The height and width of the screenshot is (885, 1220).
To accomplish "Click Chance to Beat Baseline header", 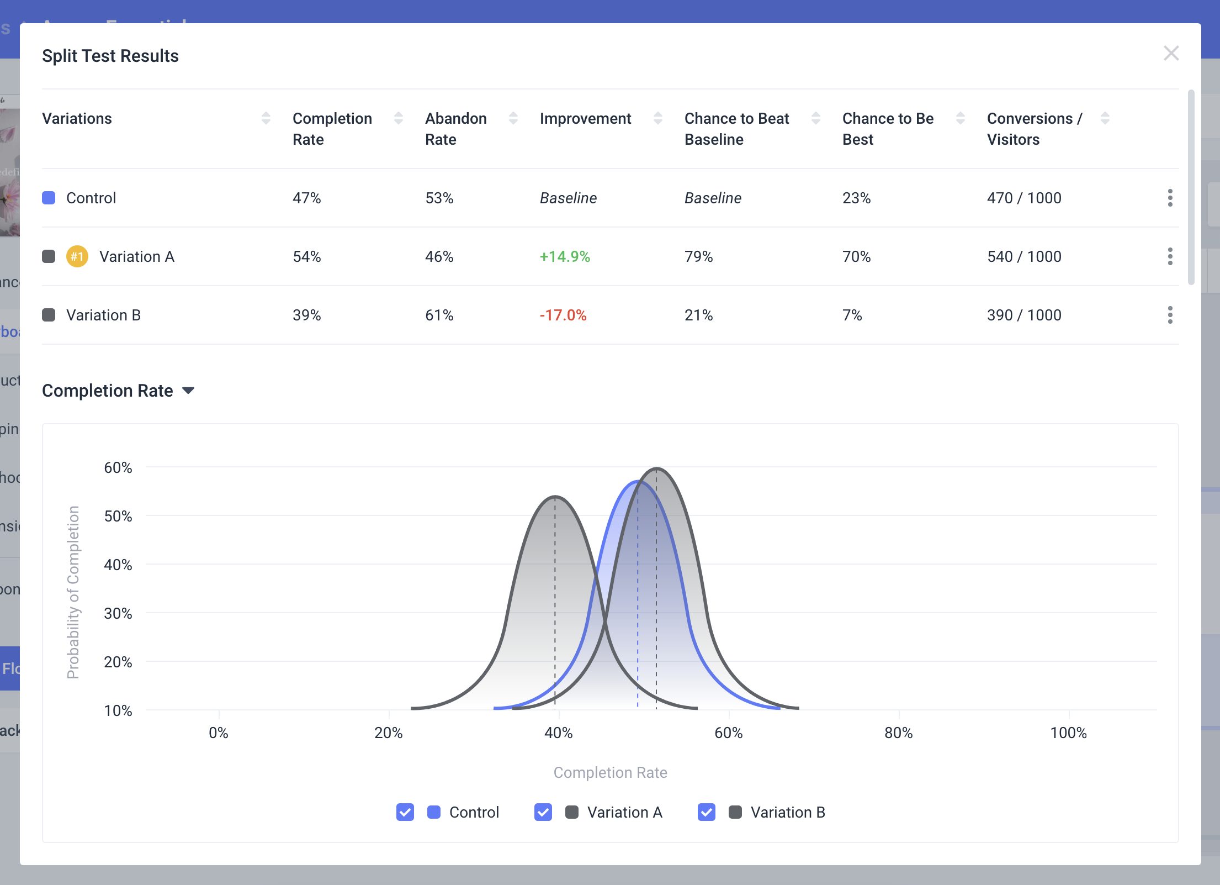I will point(737,129).
